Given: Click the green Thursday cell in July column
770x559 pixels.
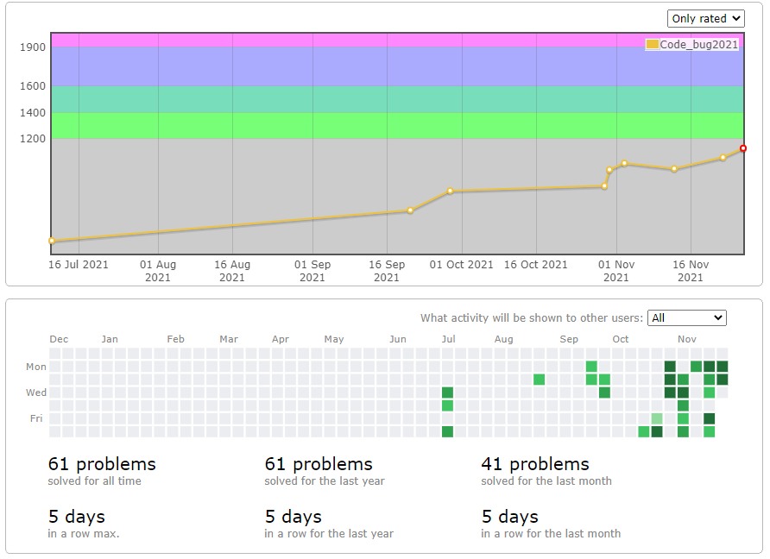Looking at the screenshot, I should pyautogui.click(x=447, y=405).
